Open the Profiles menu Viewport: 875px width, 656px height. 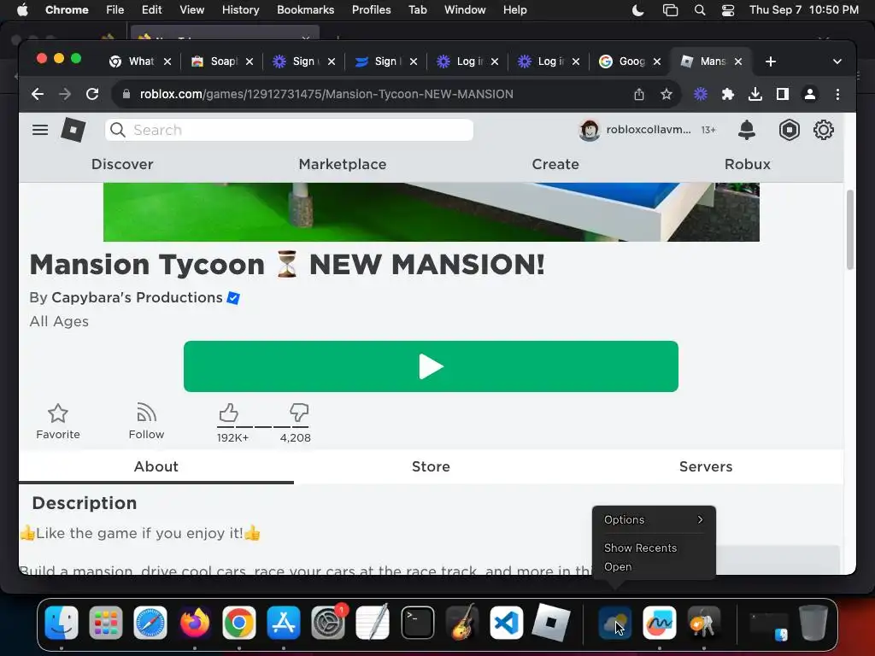click(x=371, y=10)
